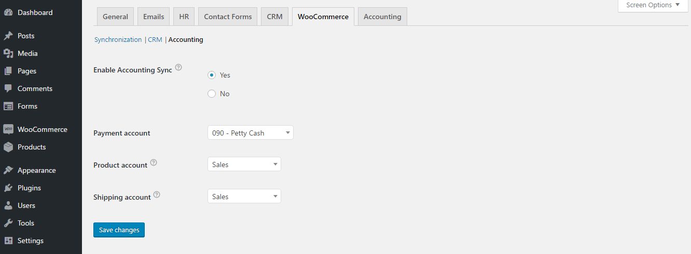Click the WooCommerce logo icon
Viewport: 691px width, 254px height.
click(8, 129)
